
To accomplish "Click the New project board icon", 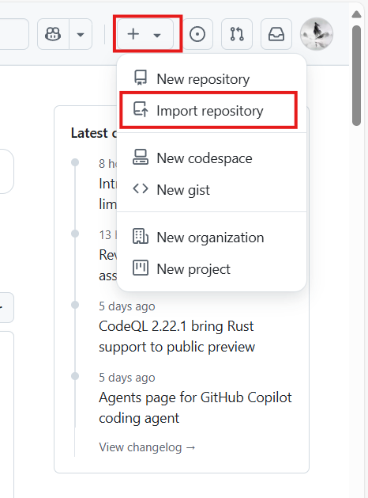I will [x=141, y=268].
